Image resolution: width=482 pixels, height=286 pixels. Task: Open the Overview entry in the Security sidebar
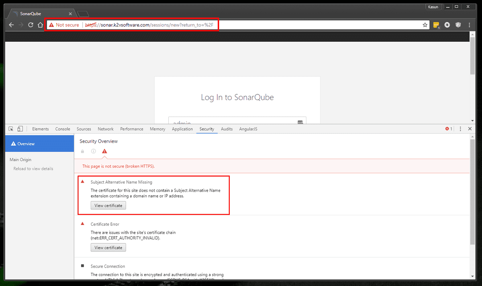(25, 143)
